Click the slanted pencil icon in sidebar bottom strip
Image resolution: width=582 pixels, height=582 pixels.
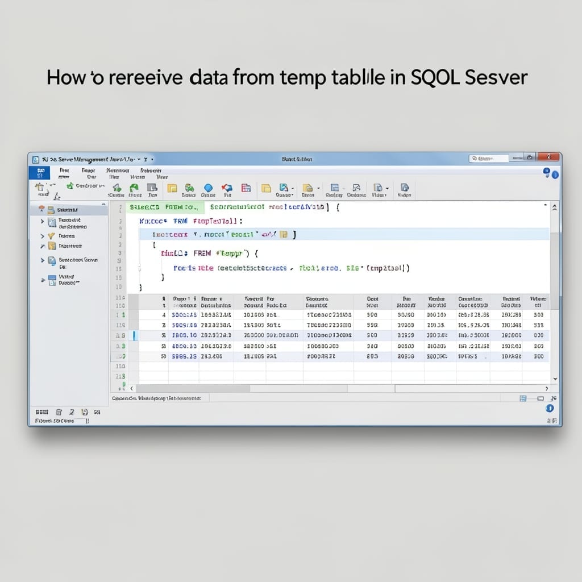(72, 412)
